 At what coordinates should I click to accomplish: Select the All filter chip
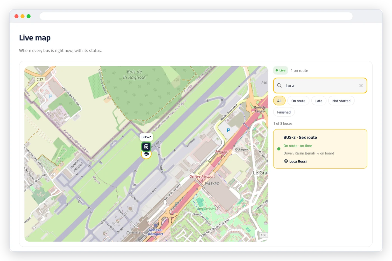[x=279, y=101]
